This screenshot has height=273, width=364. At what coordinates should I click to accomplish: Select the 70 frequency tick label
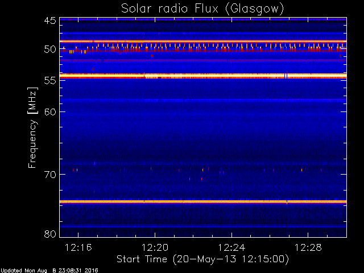coord(49,175)
